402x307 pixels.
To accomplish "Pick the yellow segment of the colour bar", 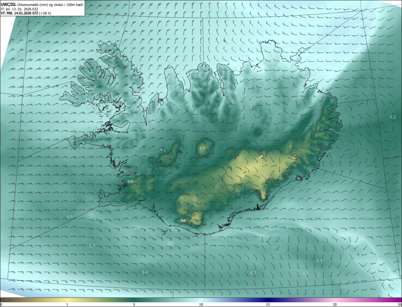I will (67, 300).
